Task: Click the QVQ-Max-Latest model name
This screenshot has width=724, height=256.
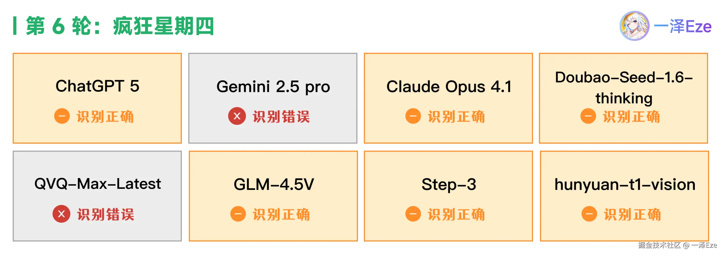Action: (97, 184)
